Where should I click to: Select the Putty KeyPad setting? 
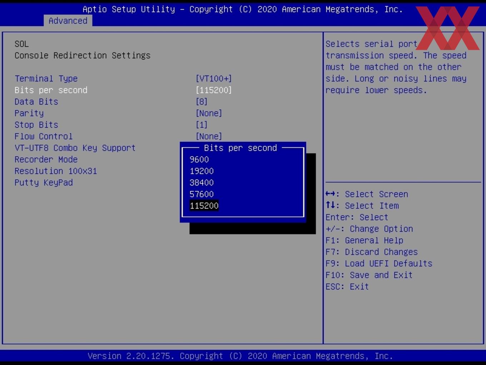coord(44,182)
